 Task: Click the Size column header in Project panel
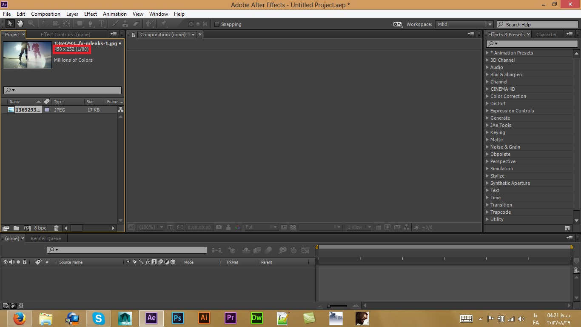[90, 102]
